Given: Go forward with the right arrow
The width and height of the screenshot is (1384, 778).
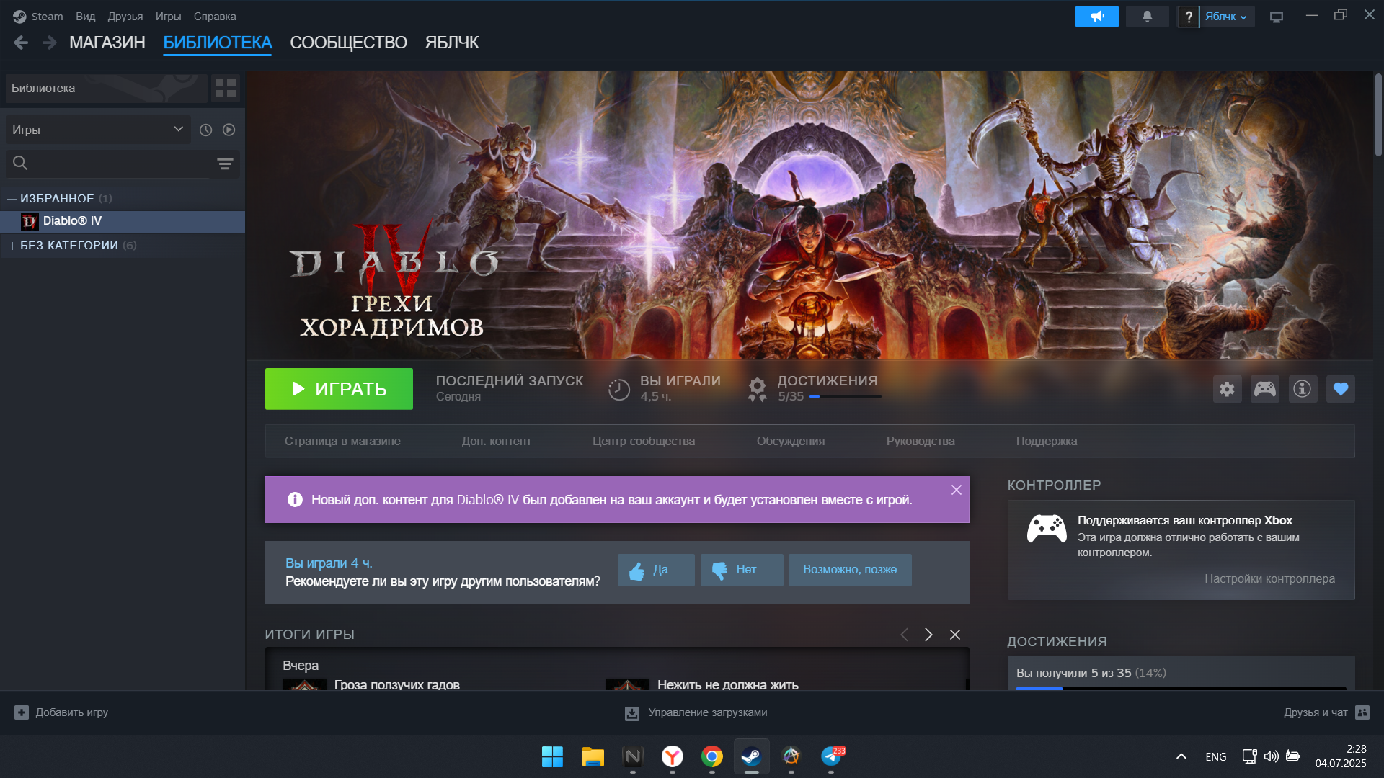Looking at the screenshot, I should coord(49,43).
